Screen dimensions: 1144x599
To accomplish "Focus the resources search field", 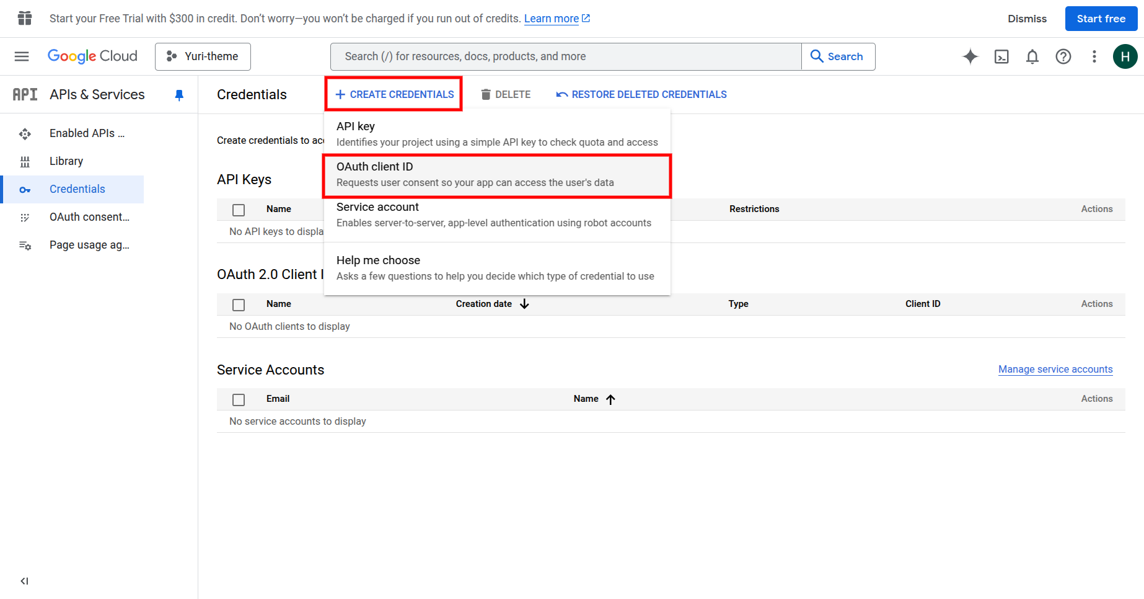I will 565,56.
